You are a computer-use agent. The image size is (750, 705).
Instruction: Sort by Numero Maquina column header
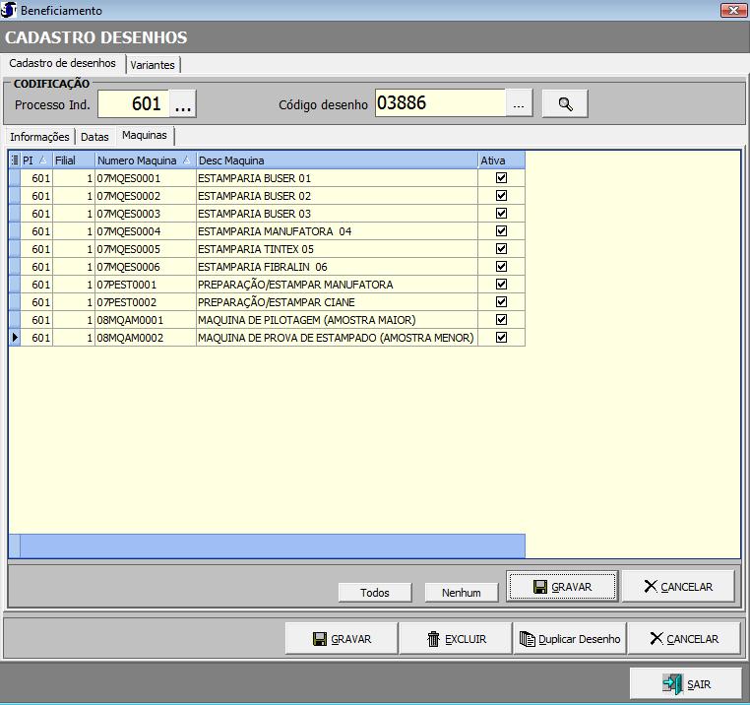(137, 160)
